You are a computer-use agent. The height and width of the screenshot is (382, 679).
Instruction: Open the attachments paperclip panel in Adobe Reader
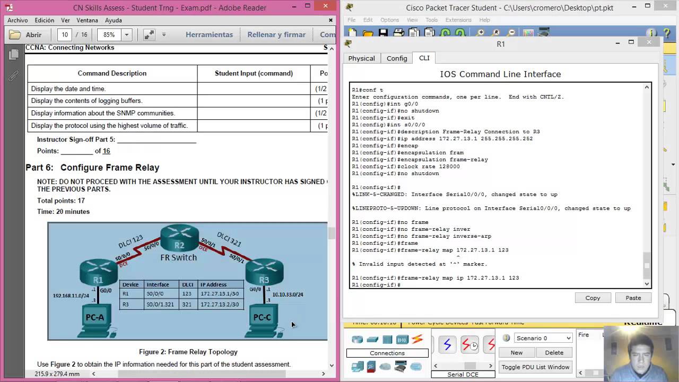[x=14, y=77]
